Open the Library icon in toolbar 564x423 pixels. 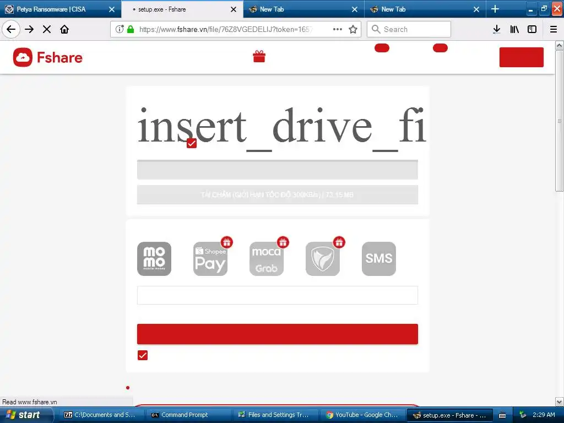[514, 29]
